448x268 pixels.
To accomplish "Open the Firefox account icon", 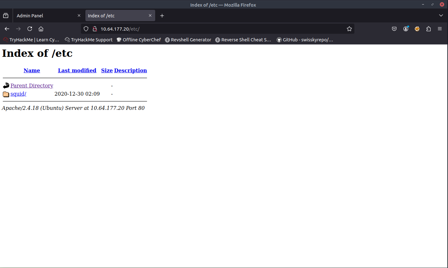I will pos(406,29).
